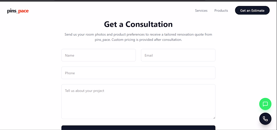Screen dimensions: 277x130
Task: Open the green chat bubble icon
Action: click(x=265, y=104)
